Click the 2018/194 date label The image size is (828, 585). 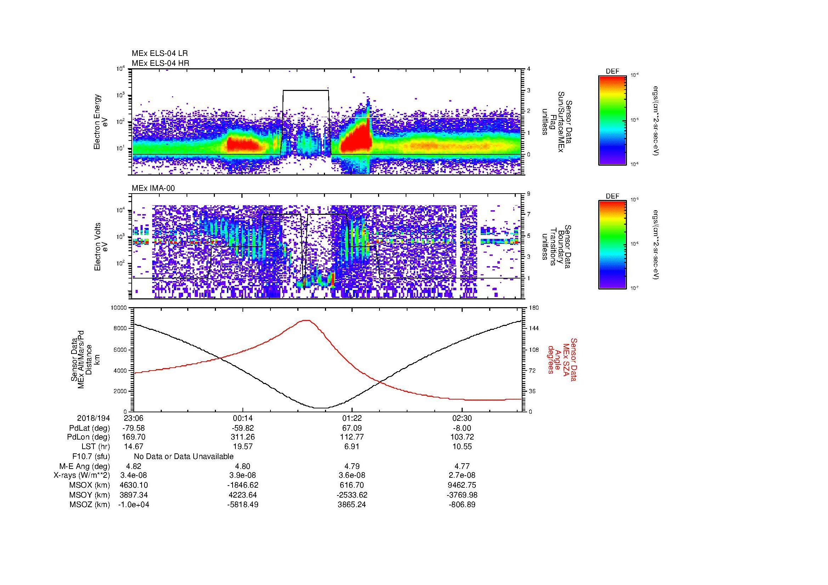point(93,418)
